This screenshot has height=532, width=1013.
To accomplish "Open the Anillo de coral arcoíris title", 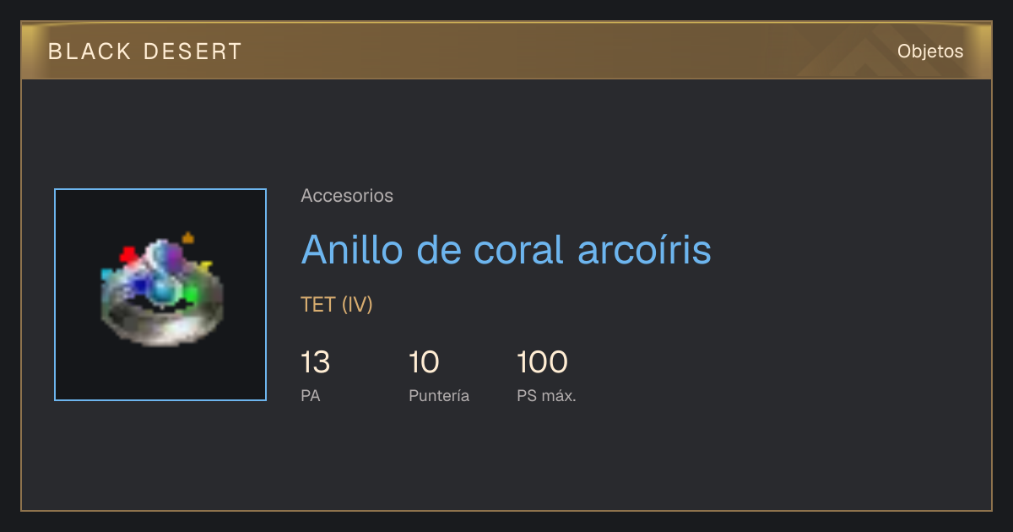I will coord(506,249).
